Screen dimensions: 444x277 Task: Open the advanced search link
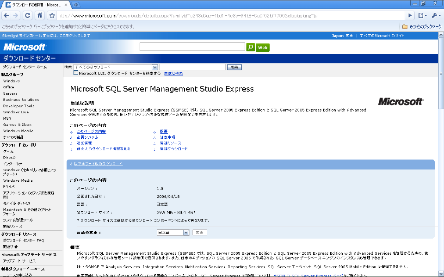(x=173, y=74)
